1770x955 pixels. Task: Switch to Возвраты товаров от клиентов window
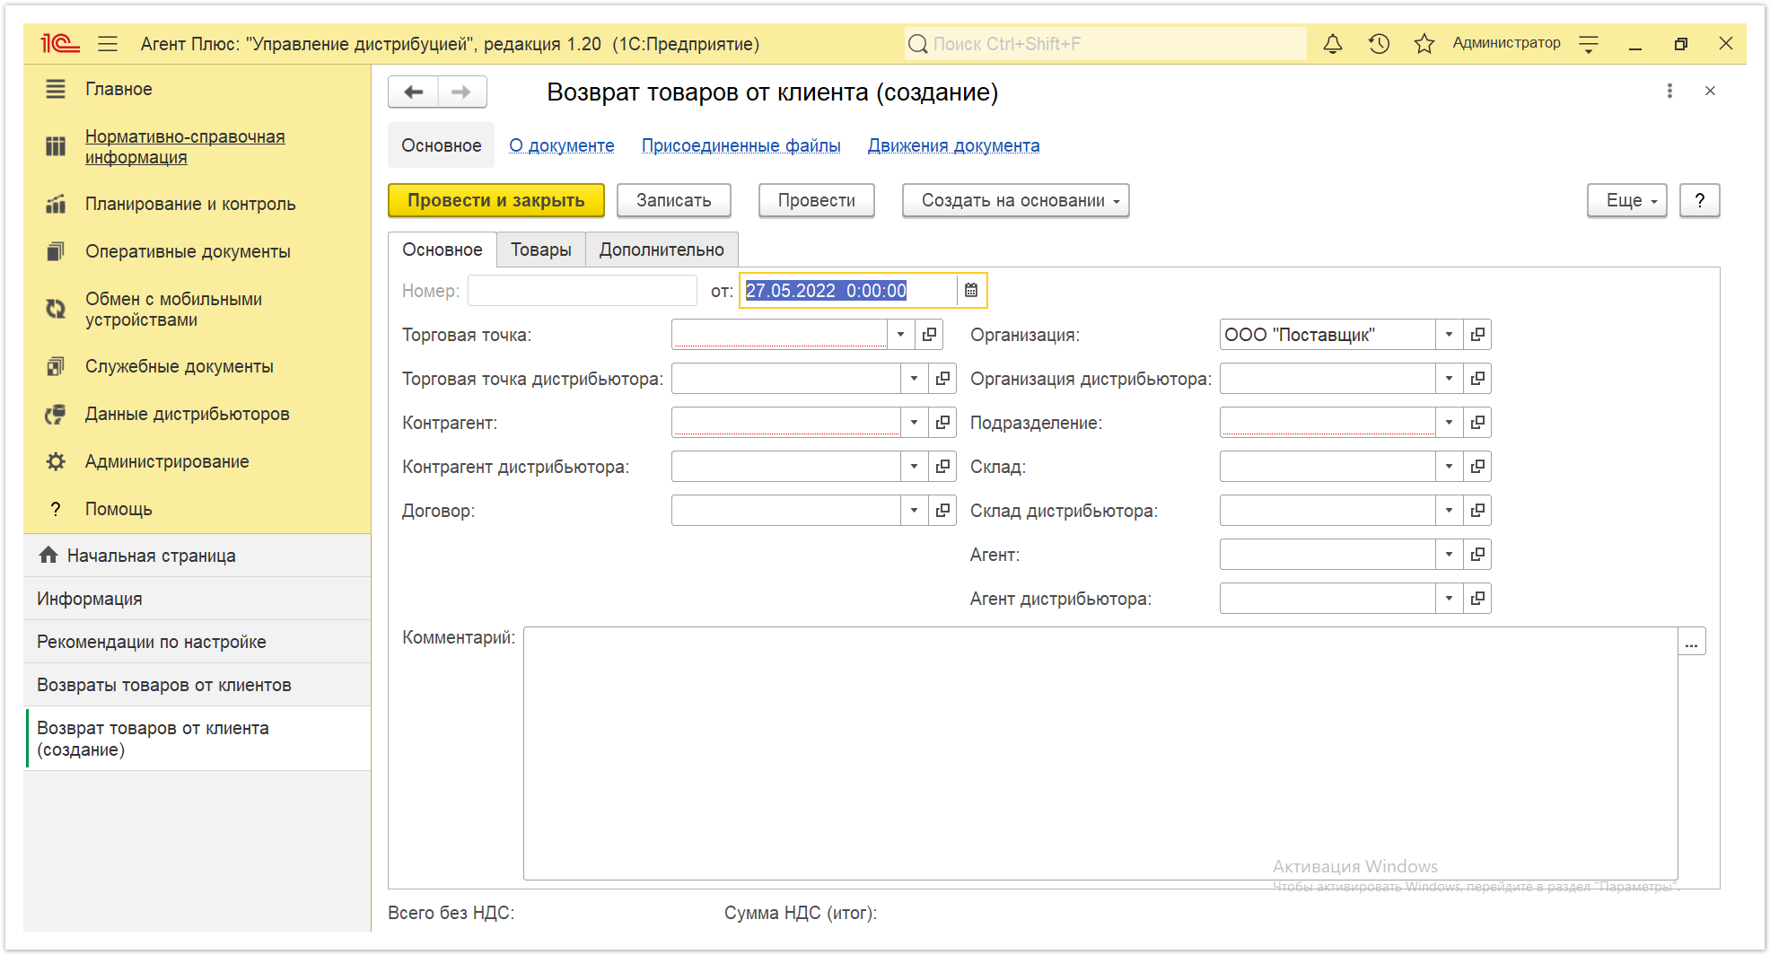coord(197,685)
